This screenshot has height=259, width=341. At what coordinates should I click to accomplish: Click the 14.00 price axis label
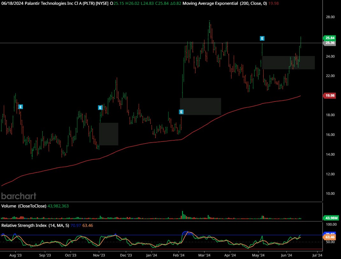point(330,154)
